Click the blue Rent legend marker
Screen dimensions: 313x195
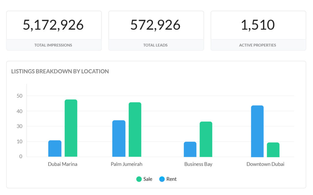[x=161, y=179]
